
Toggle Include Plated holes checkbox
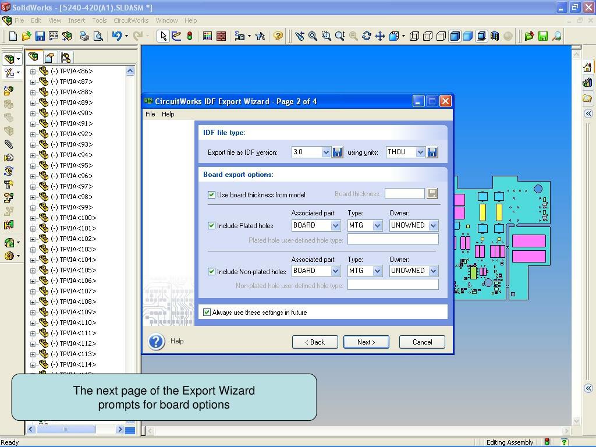[212, 226]
